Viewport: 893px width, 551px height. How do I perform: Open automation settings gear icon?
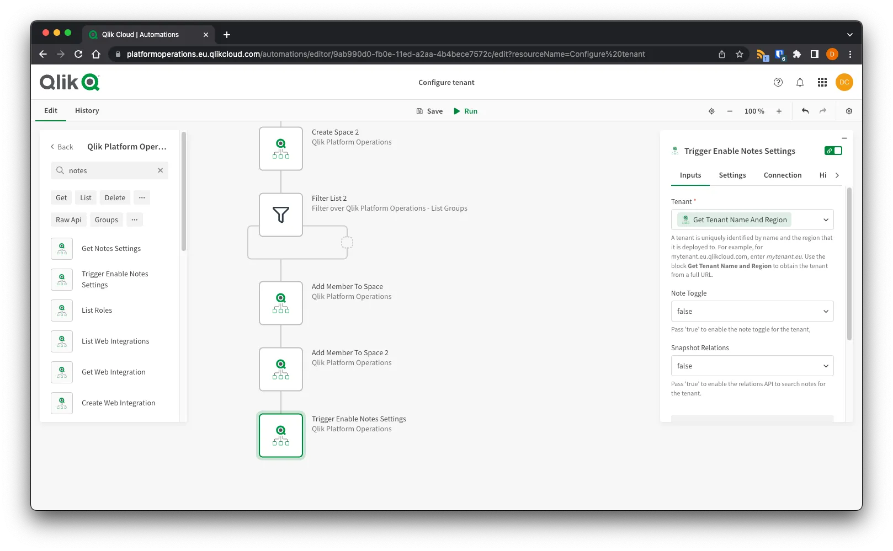pyautogui.click(x=849, y=111)
